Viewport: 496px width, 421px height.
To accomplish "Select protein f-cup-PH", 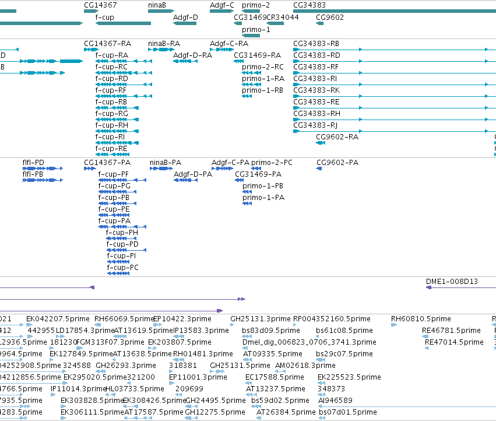I will [x=122, y=233].
